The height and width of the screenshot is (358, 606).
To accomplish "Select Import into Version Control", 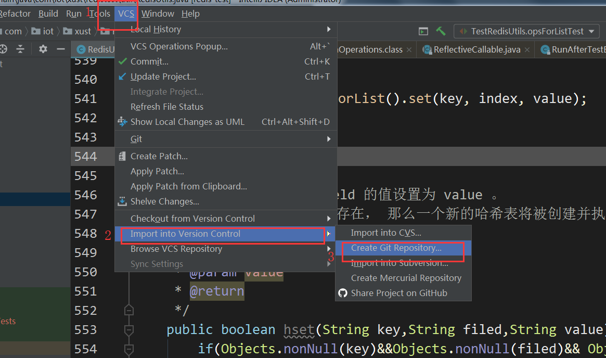I will [226, 234].
